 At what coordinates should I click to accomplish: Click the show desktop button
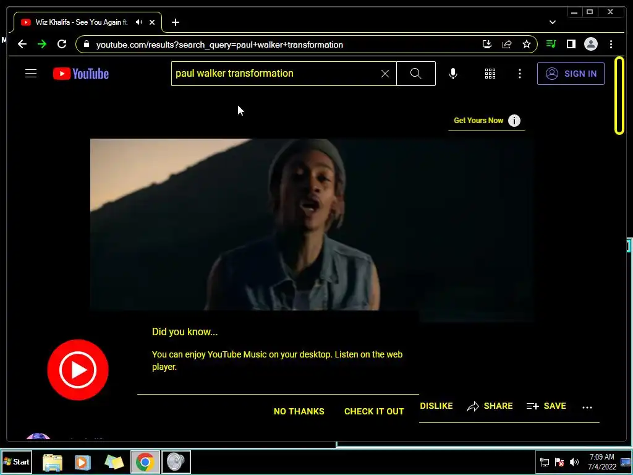coord(626,461)
